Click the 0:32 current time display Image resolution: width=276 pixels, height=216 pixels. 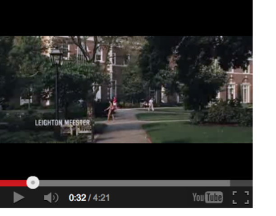click(78, 198)
